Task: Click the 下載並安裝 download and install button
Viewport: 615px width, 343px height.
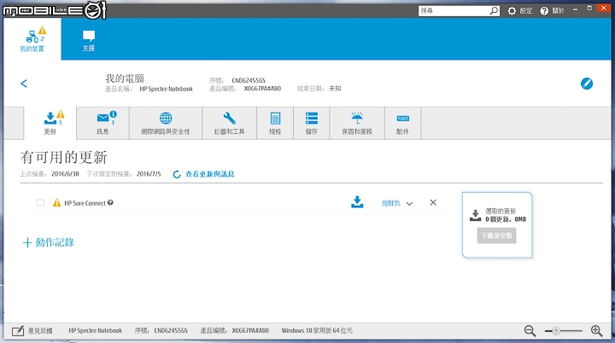Action: coord(496,235)
